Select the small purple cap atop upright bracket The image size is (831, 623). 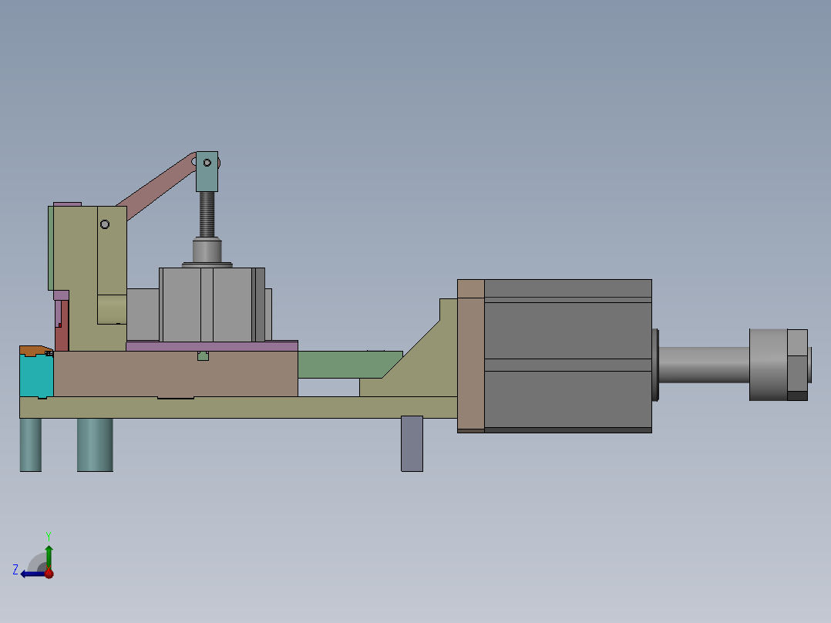pos(67,204)
